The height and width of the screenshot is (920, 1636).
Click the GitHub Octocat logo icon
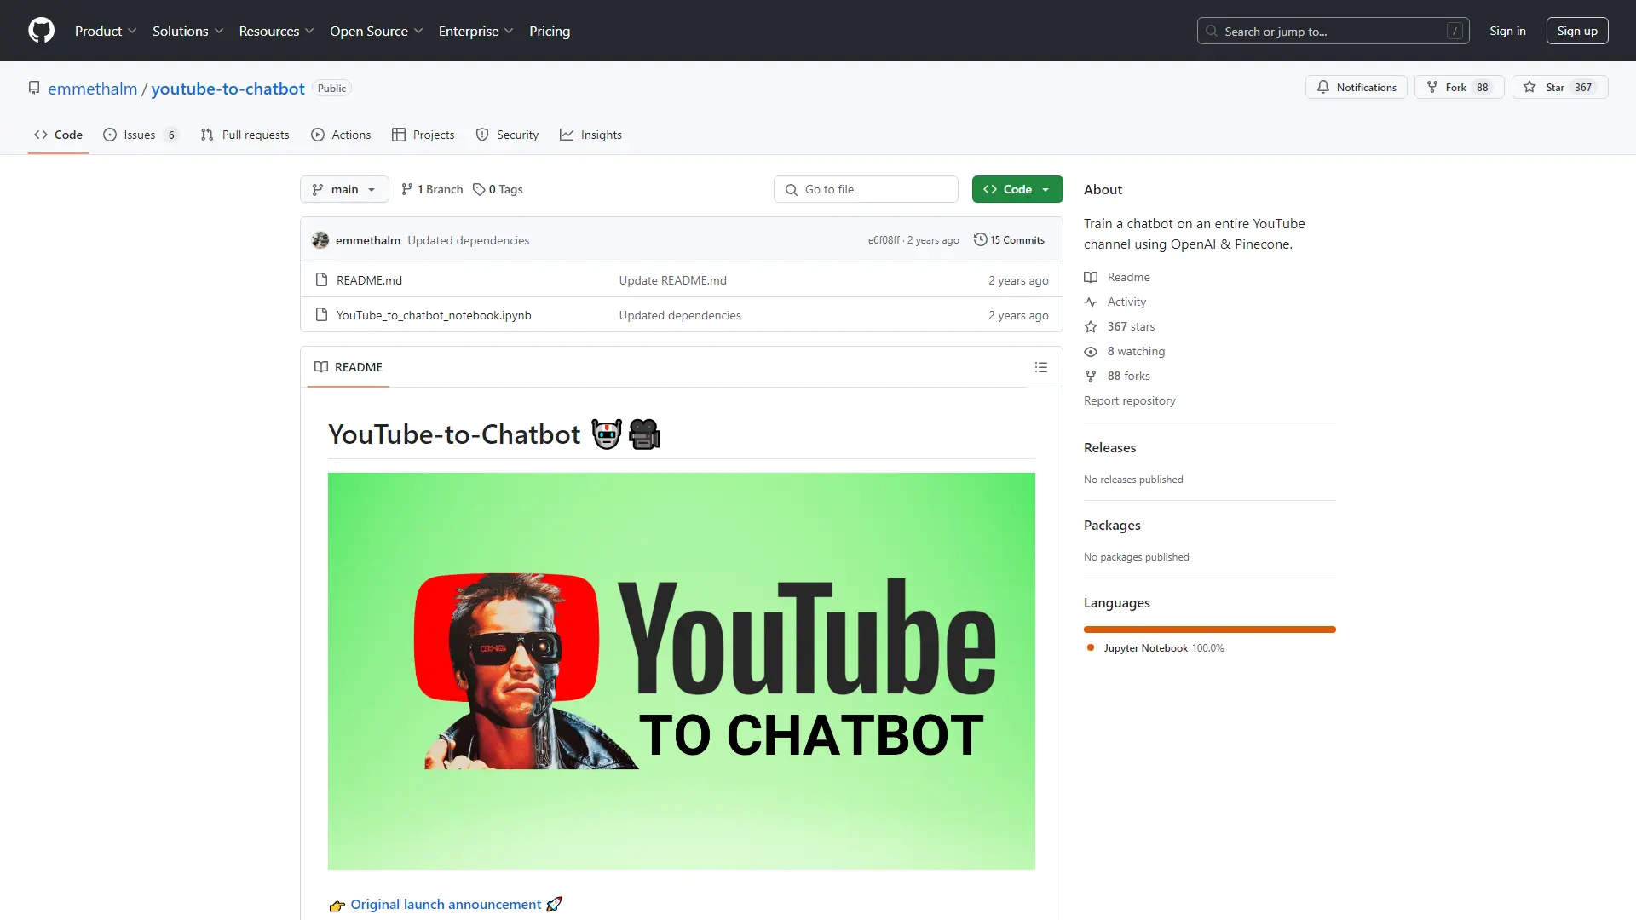pyautogui.click(x=41, y=31)
